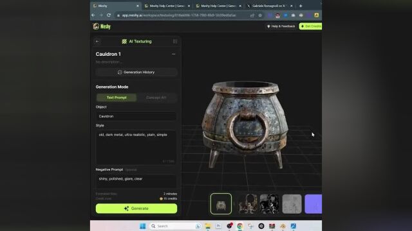412x231 pixels.
Task: Select the base color texture map thumbnail
Action: coord(247,204)
